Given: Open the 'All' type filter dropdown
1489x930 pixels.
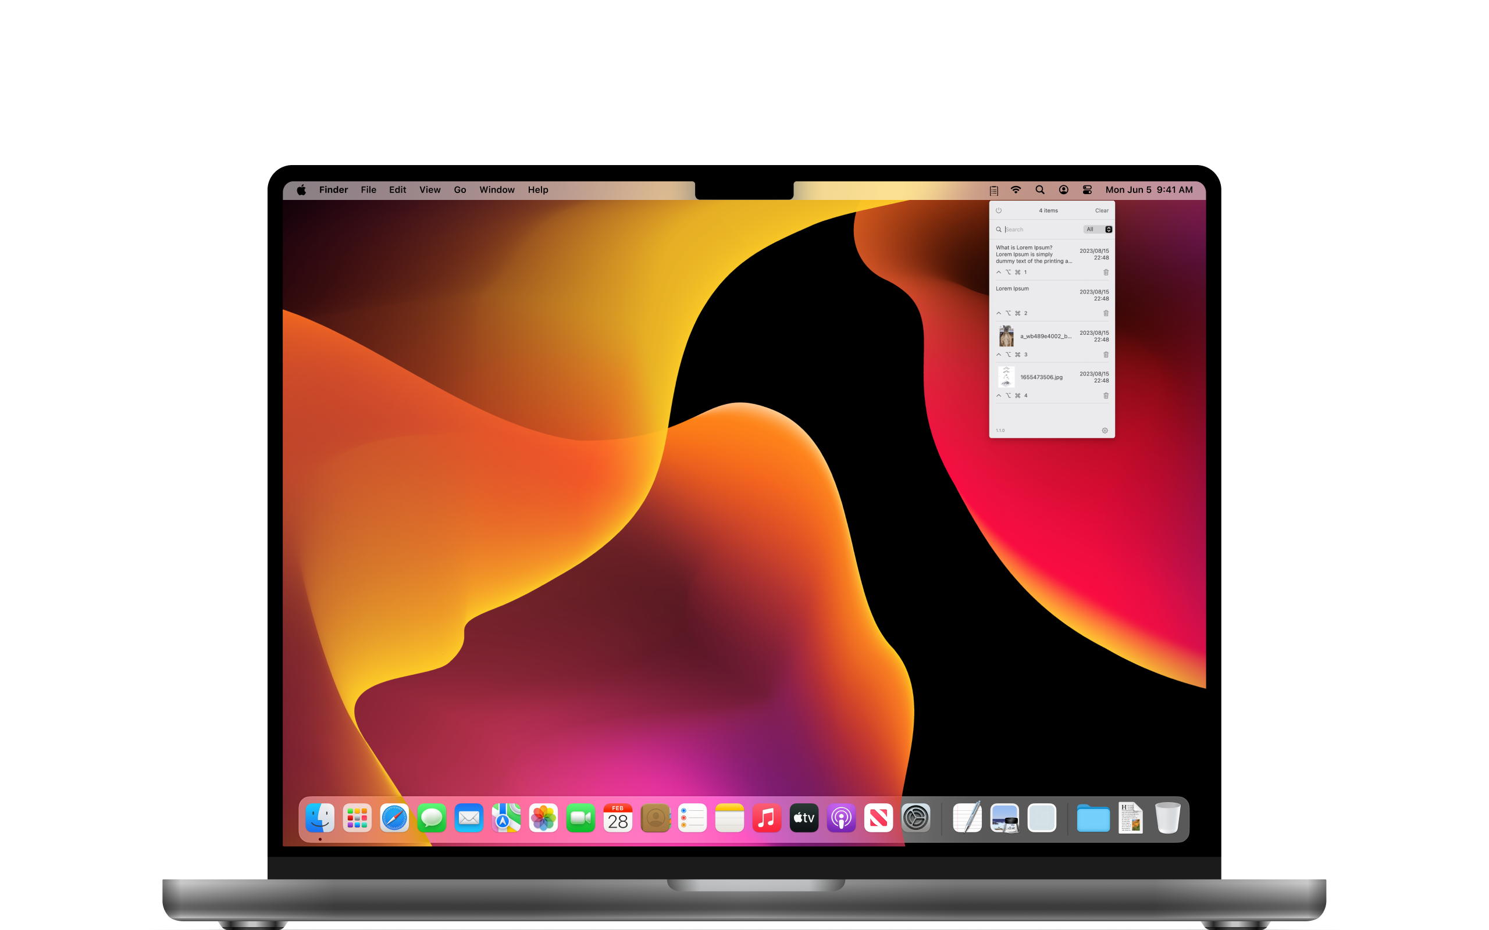Looking at the screenshot, I should coord(1098,230).
